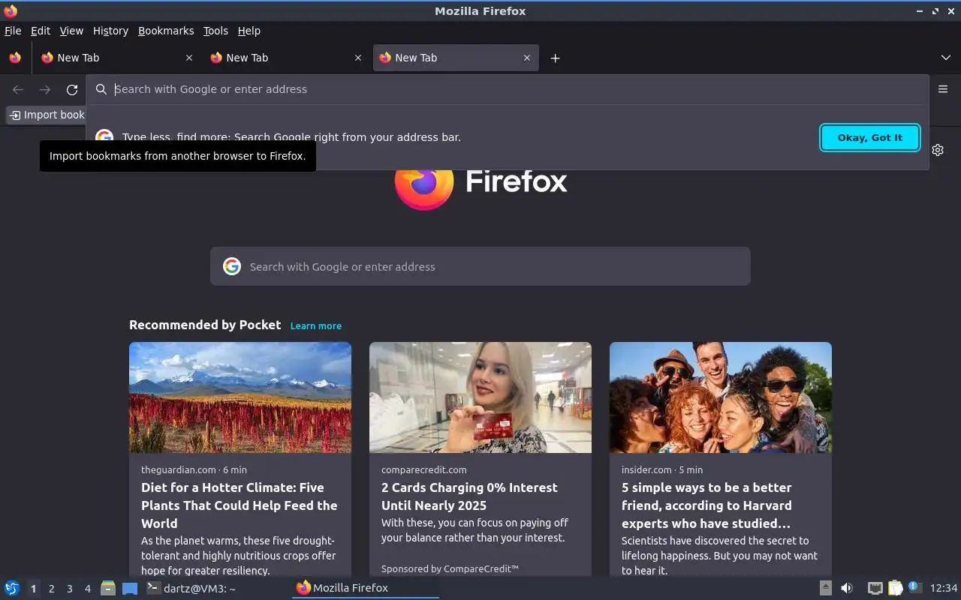Switch to the first New Tab
This screenshot has width=961, height=600.
[x=116, y=58]
